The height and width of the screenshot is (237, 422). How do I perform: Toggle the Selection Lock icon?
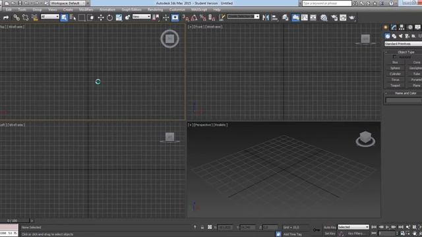(202, 227)
